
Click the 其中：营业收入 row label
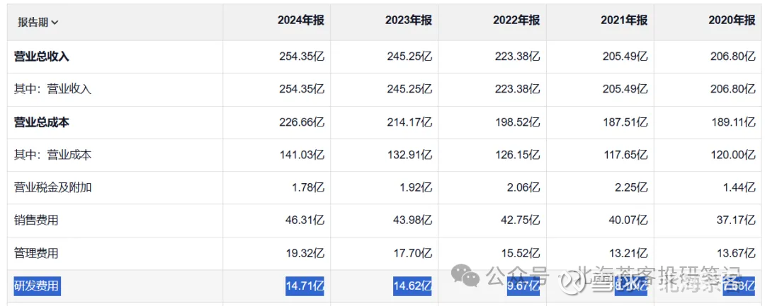click(53, 90)
